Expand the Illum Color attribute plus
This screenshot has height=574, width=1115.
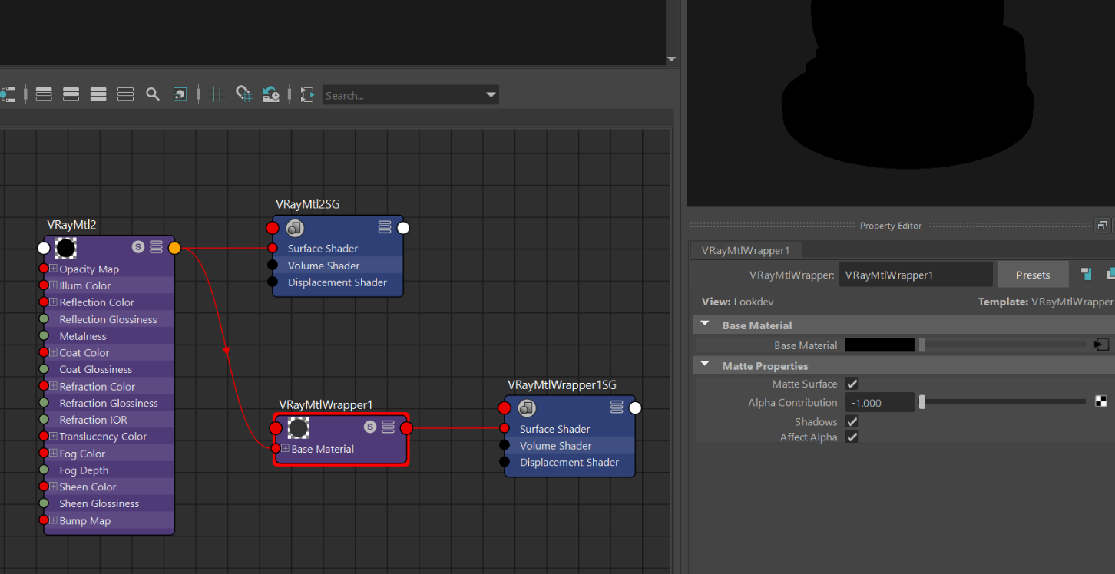(x=53, y=285)
